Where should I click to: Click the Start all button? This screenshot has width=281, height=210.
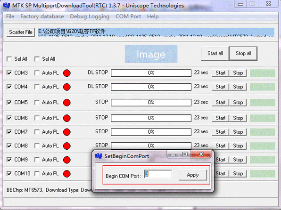[x=215, y=53]
